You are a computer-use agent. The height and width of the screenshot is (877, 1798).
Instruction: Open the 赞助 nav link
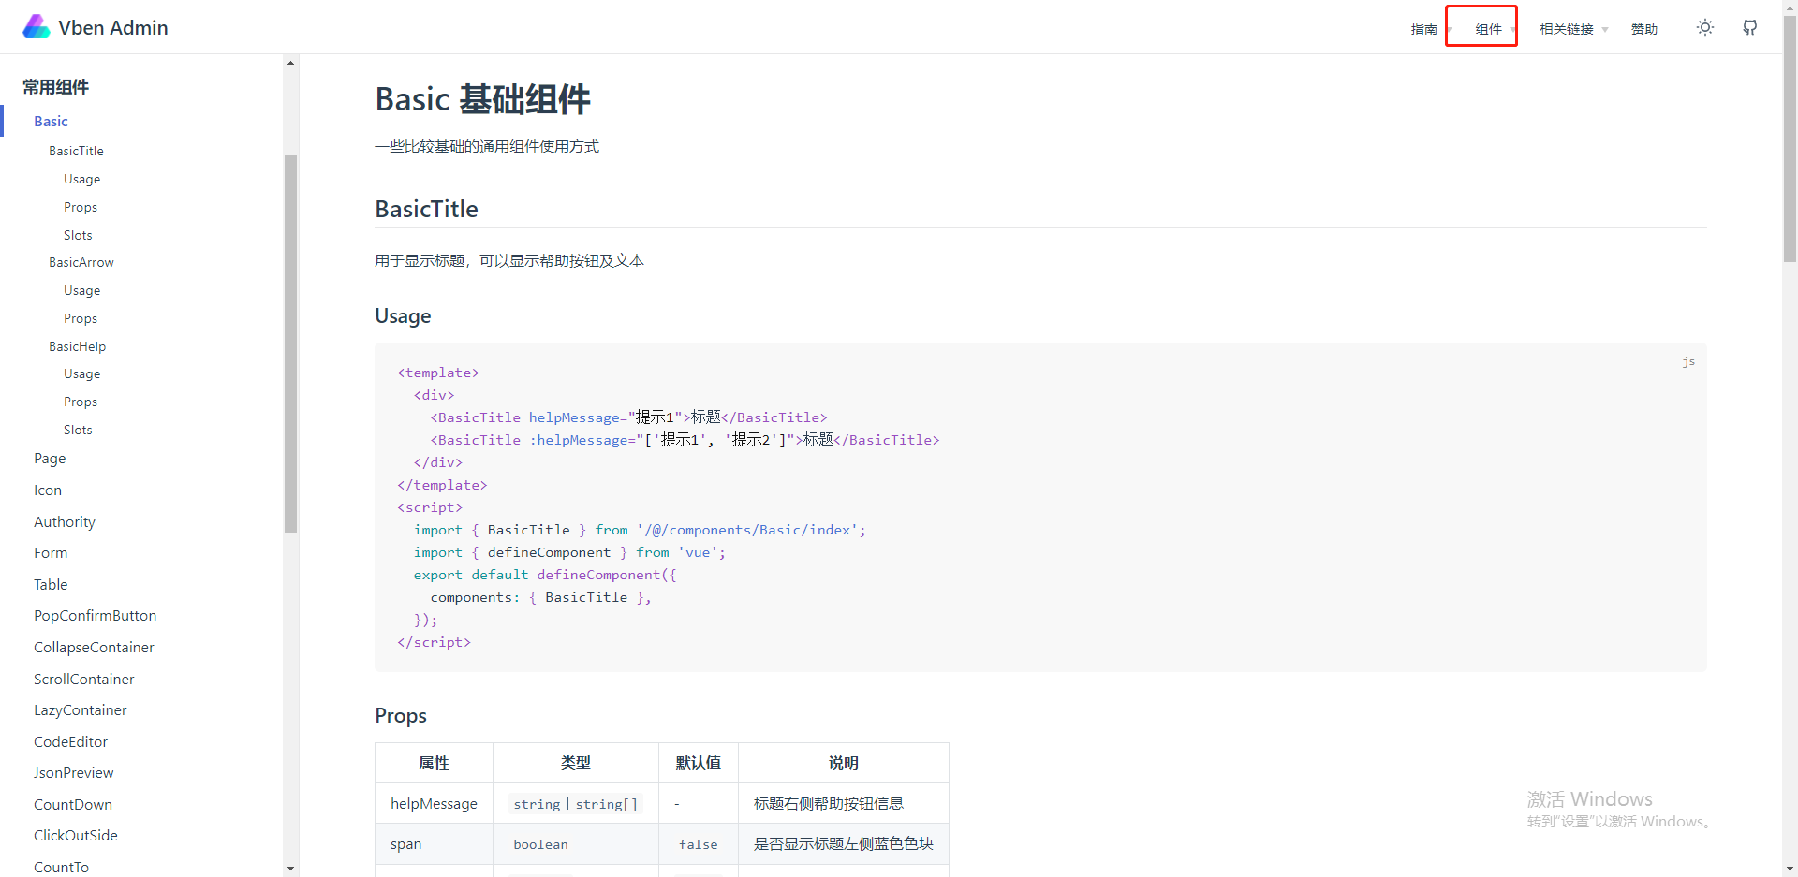(1644, 29)
